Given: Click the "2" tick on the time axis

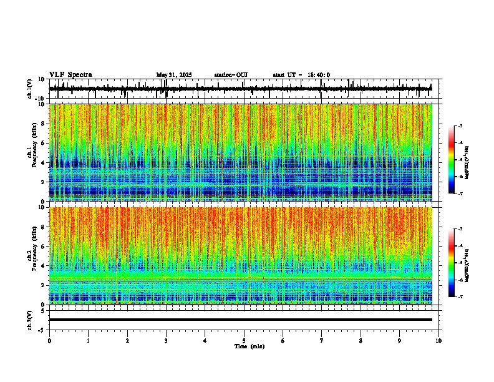Looking at the screenshot, I should click(x=127, y=341).
